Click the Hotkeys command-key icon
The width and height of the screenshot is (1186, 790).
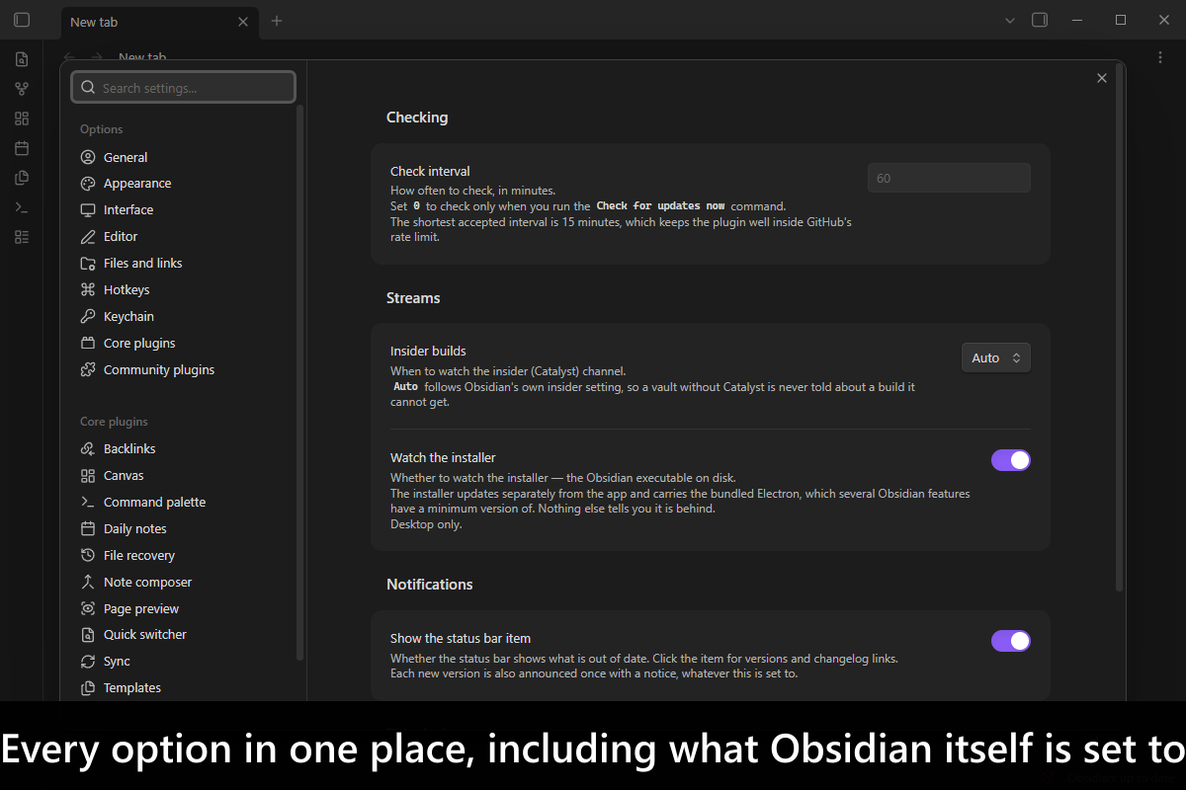[x=87, y=290]
